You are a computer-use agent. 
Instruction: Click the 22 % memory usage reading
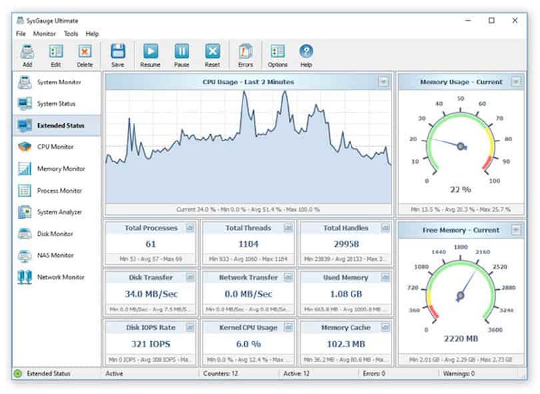click(460, 190)
